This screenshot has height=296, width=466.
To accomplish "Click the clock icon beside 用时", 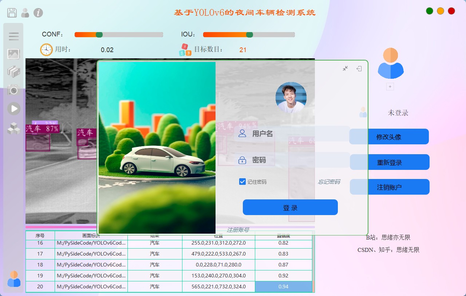I will click(x=47, y=50).
